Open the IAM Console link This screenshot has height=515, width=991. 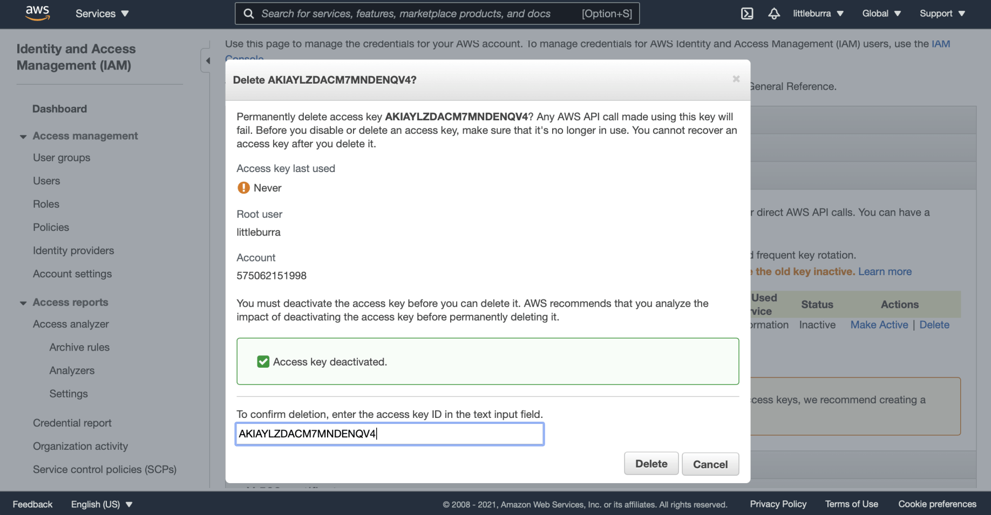click(x=941, y=44)
